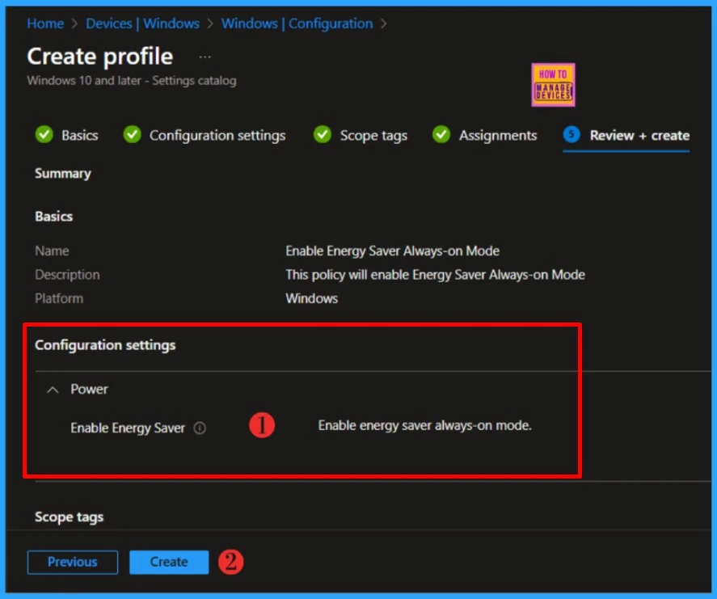Screen dimensions: 717x599
Task: Go to Windows | Configuration breadcrumb
Action: click(x=297, y=23)
